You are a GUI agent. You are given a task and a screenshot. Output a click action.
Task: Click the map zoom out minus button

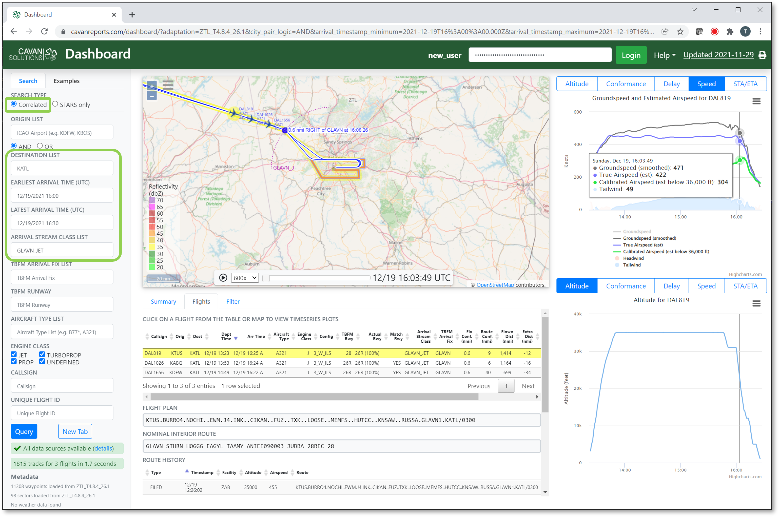click(x=152, y=96)
